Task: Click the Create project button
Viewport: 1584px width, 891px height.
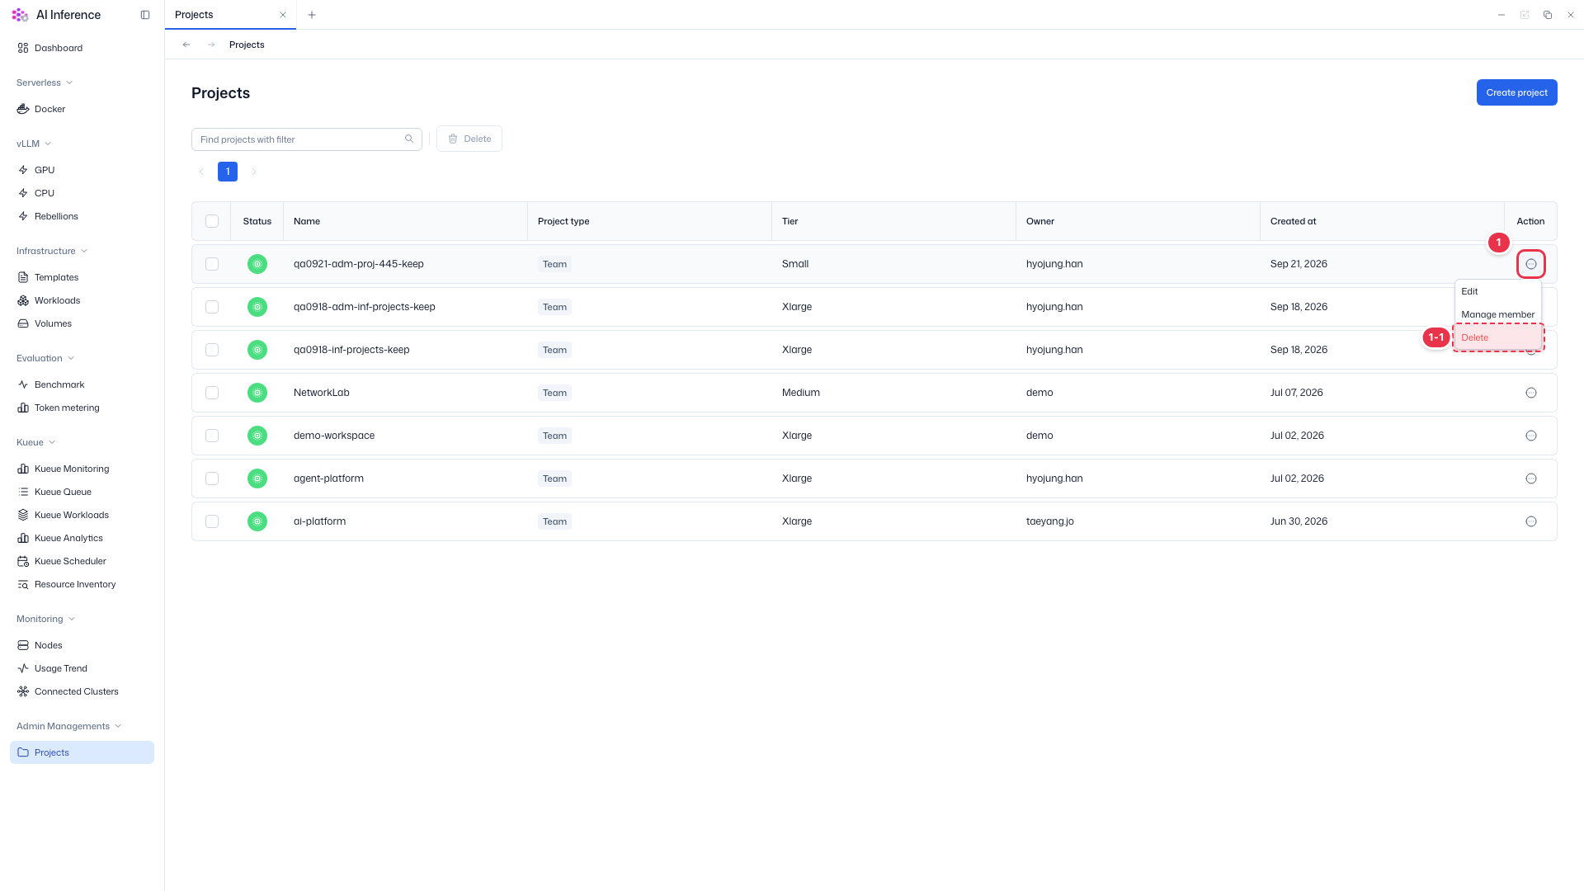Action: pyautogui.click(x=1516, y=92)
